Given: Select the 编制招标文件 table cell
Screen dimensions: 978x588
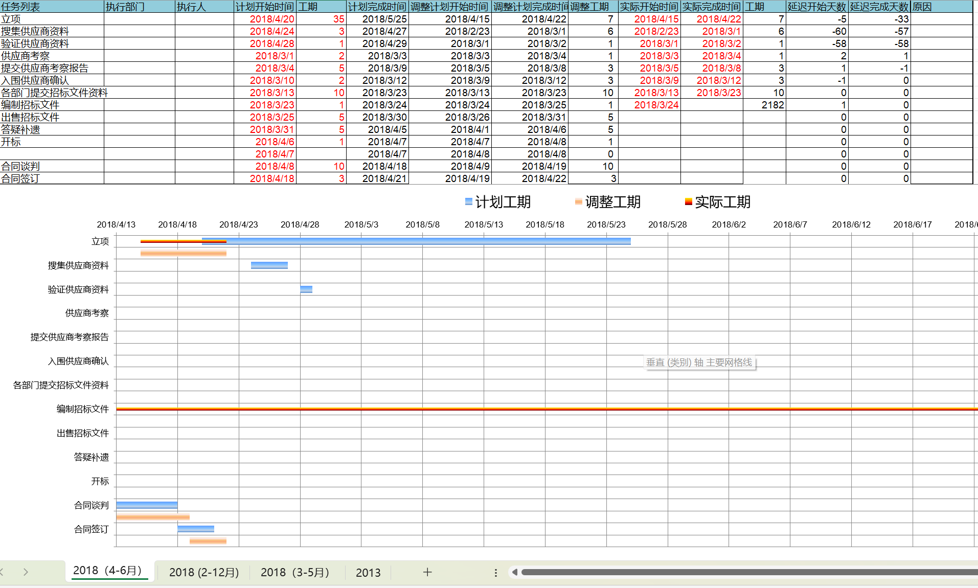Looking at the screenshot, I should click(x=52, y=105).
